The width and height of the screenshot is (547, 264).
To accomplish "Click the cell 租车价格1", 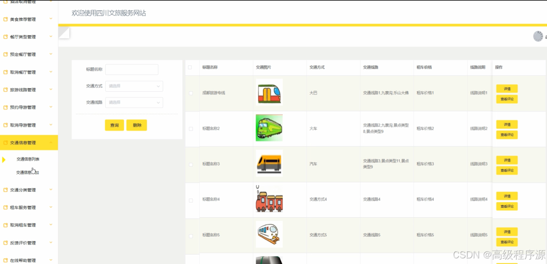I will 425,93.
